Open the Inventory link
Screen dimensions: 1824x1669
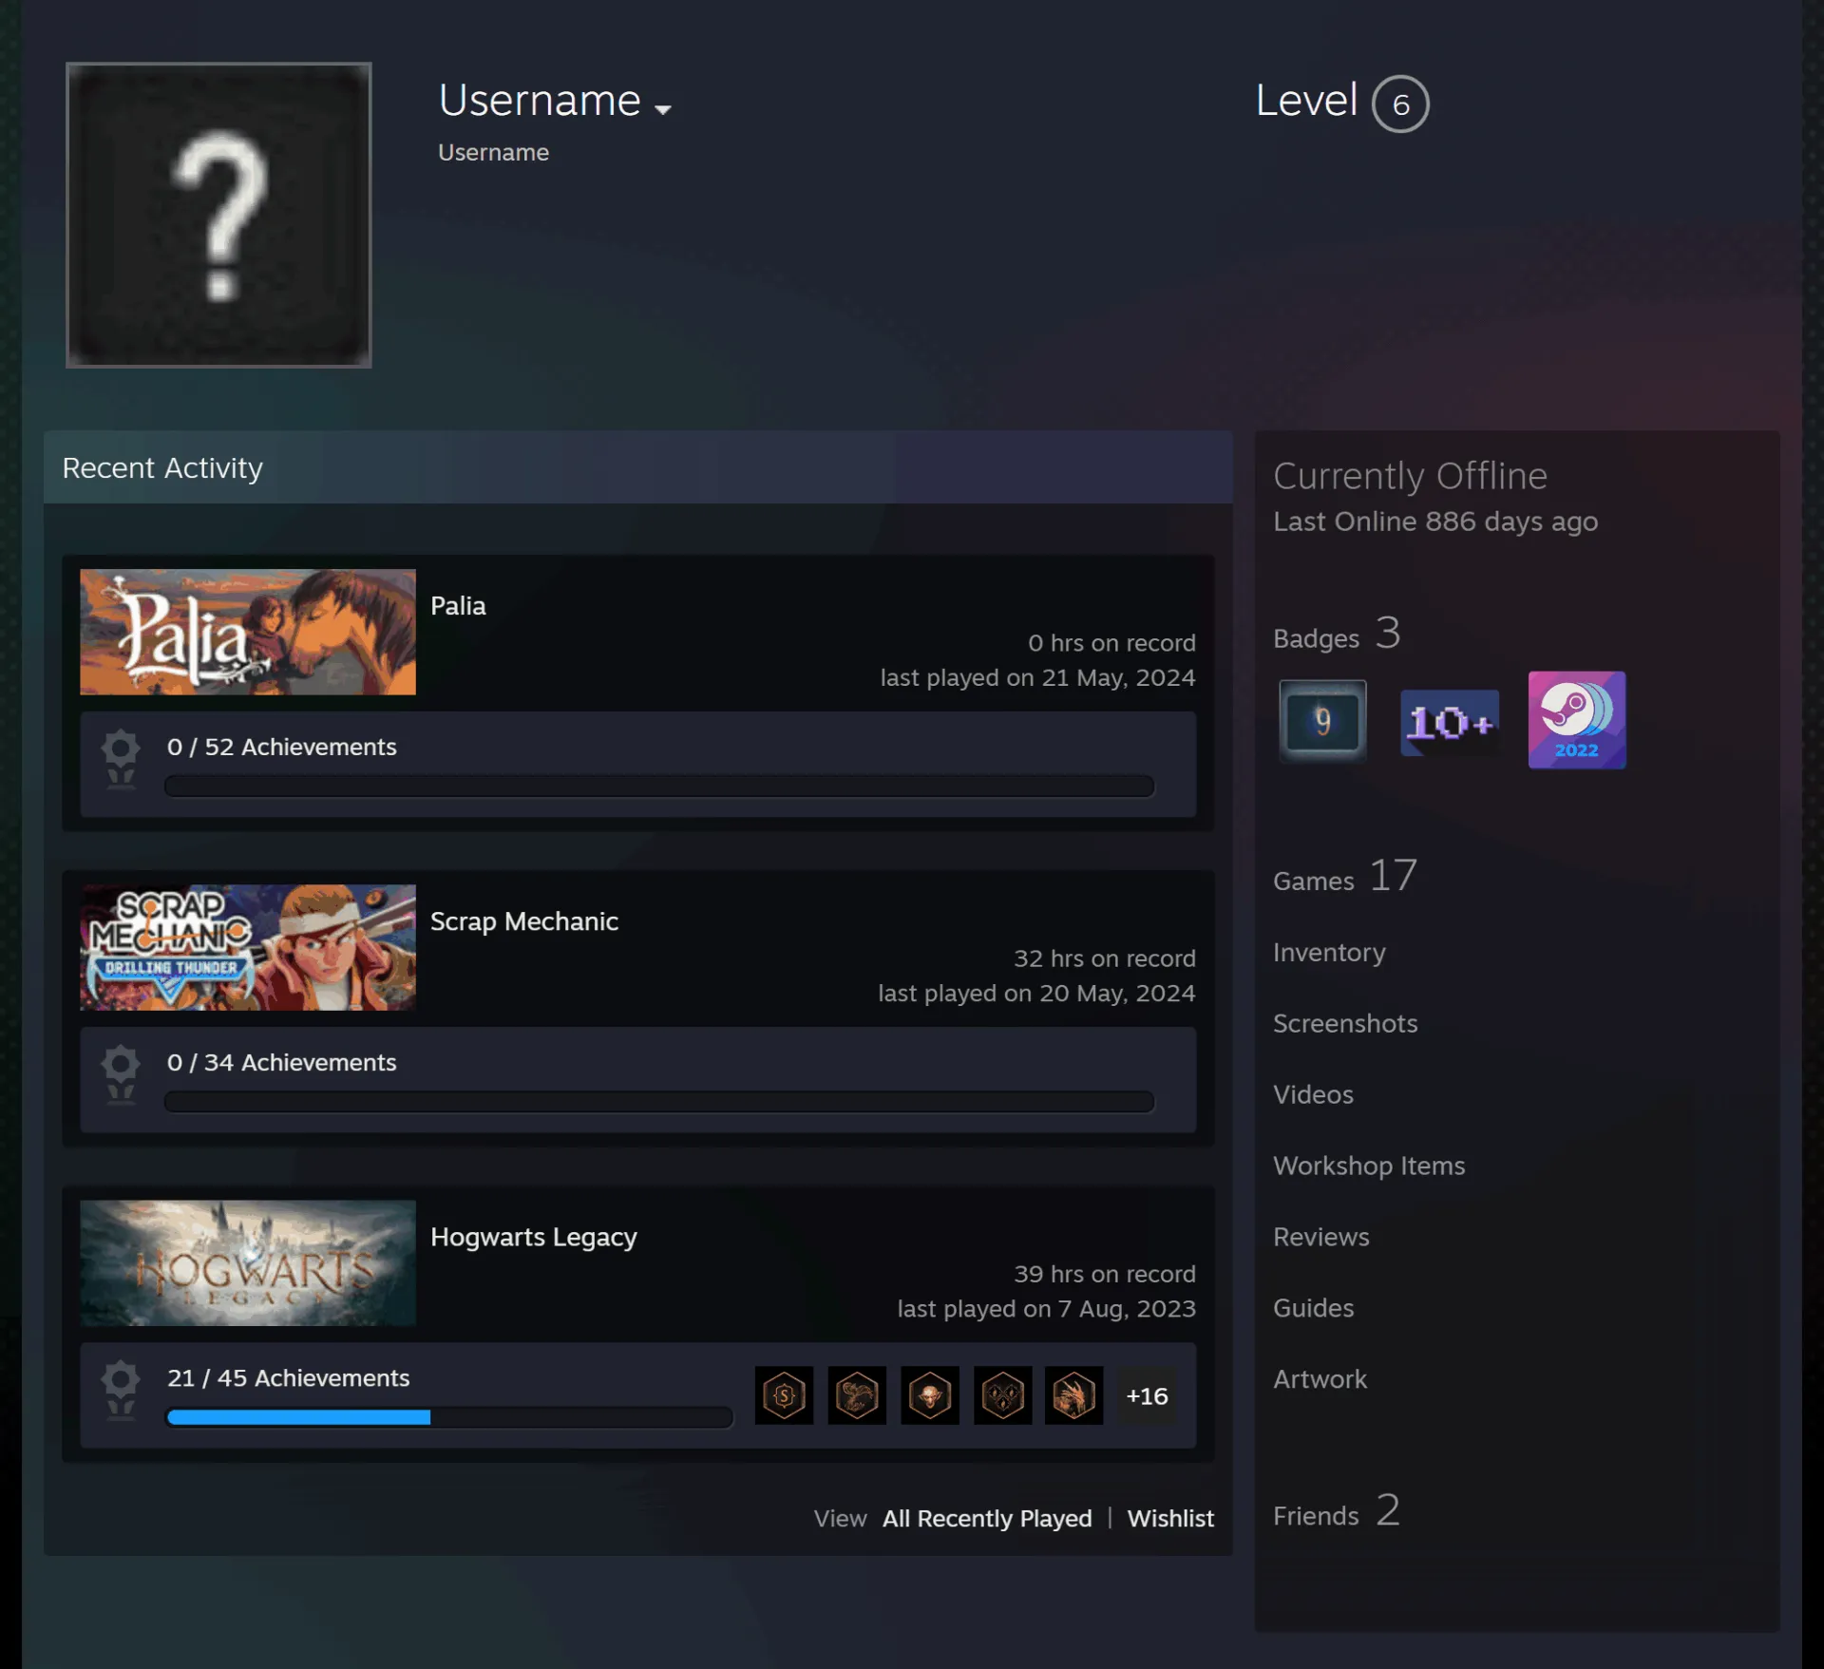point(1329,953)
